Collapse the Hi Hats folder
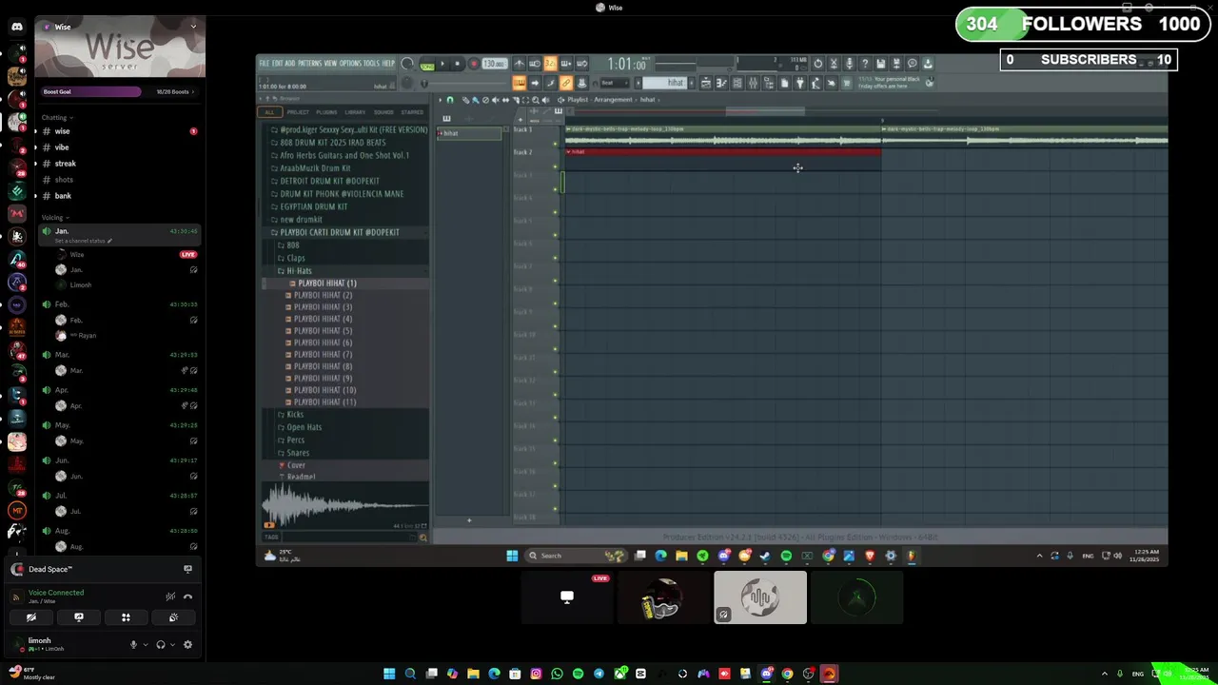This screenshot has height=685, width=1218. [x=299, y=271]
